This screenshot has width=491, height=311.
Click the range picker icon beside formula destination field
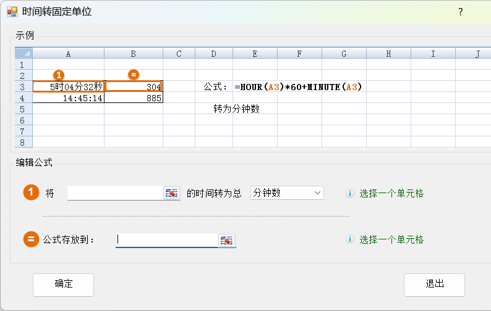[227, 240]
